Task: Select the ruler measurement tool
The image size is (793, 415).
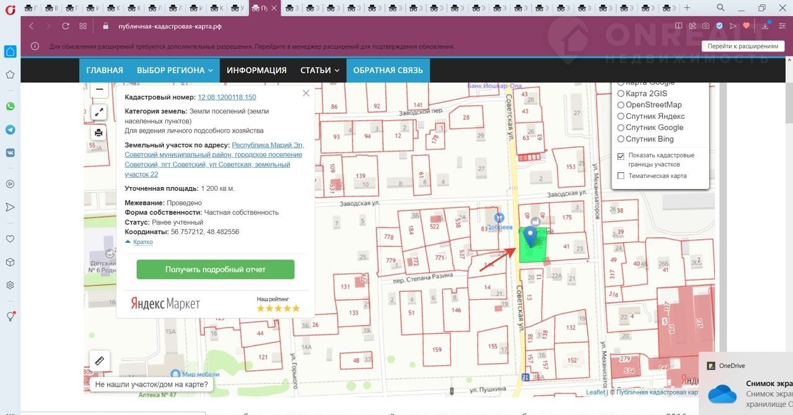Action: (99, 360)
